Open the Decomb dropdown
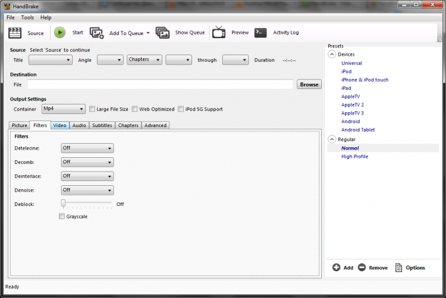 (x=87, y=162)
